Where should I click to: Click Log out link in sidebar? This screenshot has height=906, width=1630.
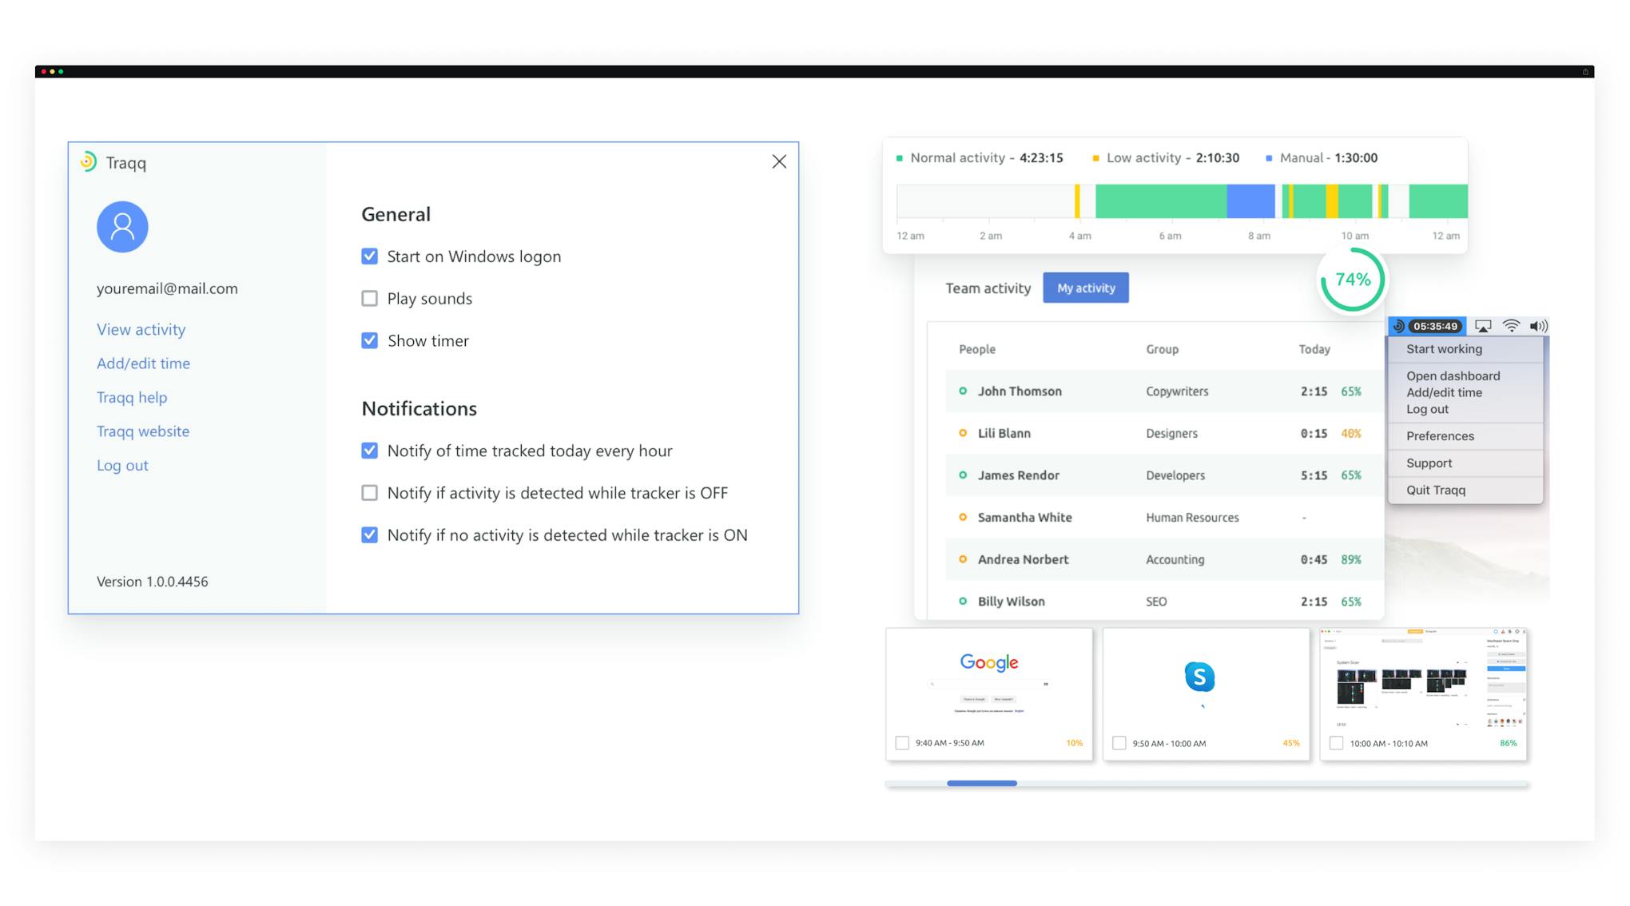[122, 466]
